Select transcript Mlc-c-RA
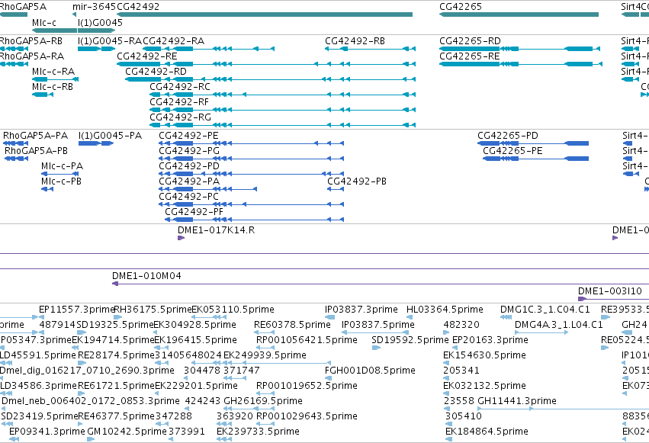Image resolution: width=649 pixels, height=443 pixels. (x=55, y=79)
